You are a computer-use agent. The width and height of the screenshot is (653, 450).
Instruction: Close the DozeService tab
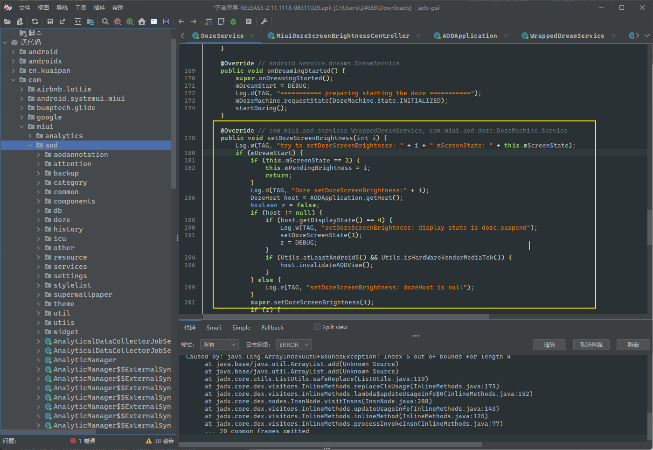pyautogui.click(x=253, y=35)
